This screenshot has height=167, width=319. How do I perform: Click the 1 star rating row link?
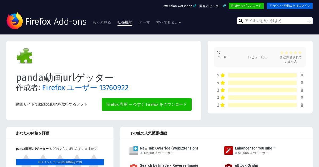pos(221,105)
